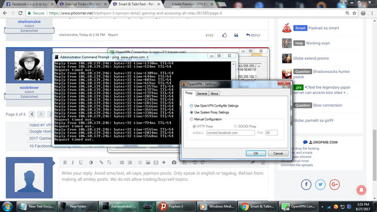Click Command Prompt scroll up arrow
Screen dimensions: 377x212
pyautogui.click(x=233, y=64)
